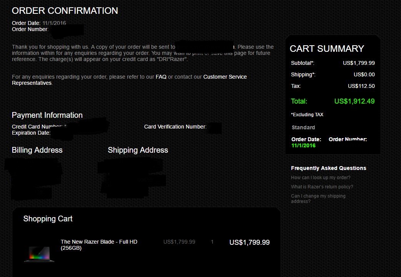Click the green Total amount US$1,912.49
Image resolution: width=401 pixels, height=277 pixels.
[354, 101]
